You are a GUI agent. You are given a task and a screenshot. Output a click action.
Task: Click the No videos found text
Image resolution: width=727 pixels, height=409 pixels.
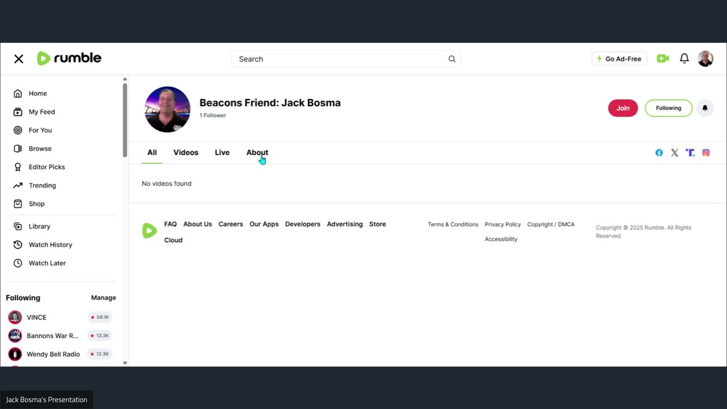(166, 183)
